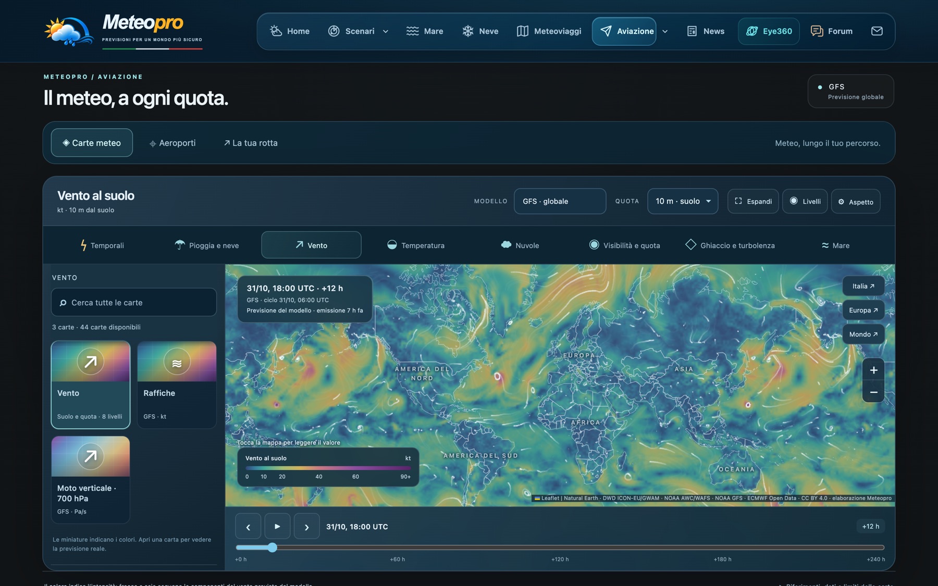
Task: Open Aspetto appearance settings
Action: pyautogui.click(x=856, y=202)
